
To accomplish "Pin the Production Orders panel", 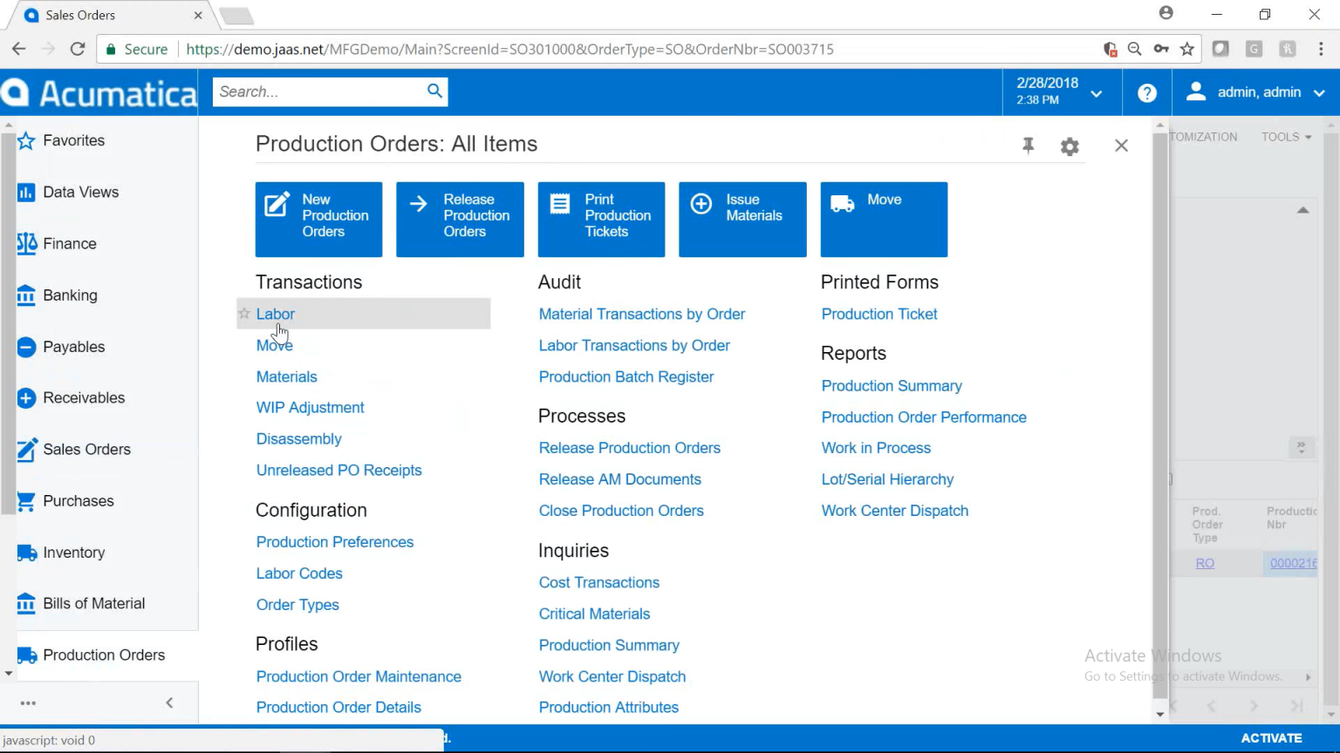I will (1028, 146).
